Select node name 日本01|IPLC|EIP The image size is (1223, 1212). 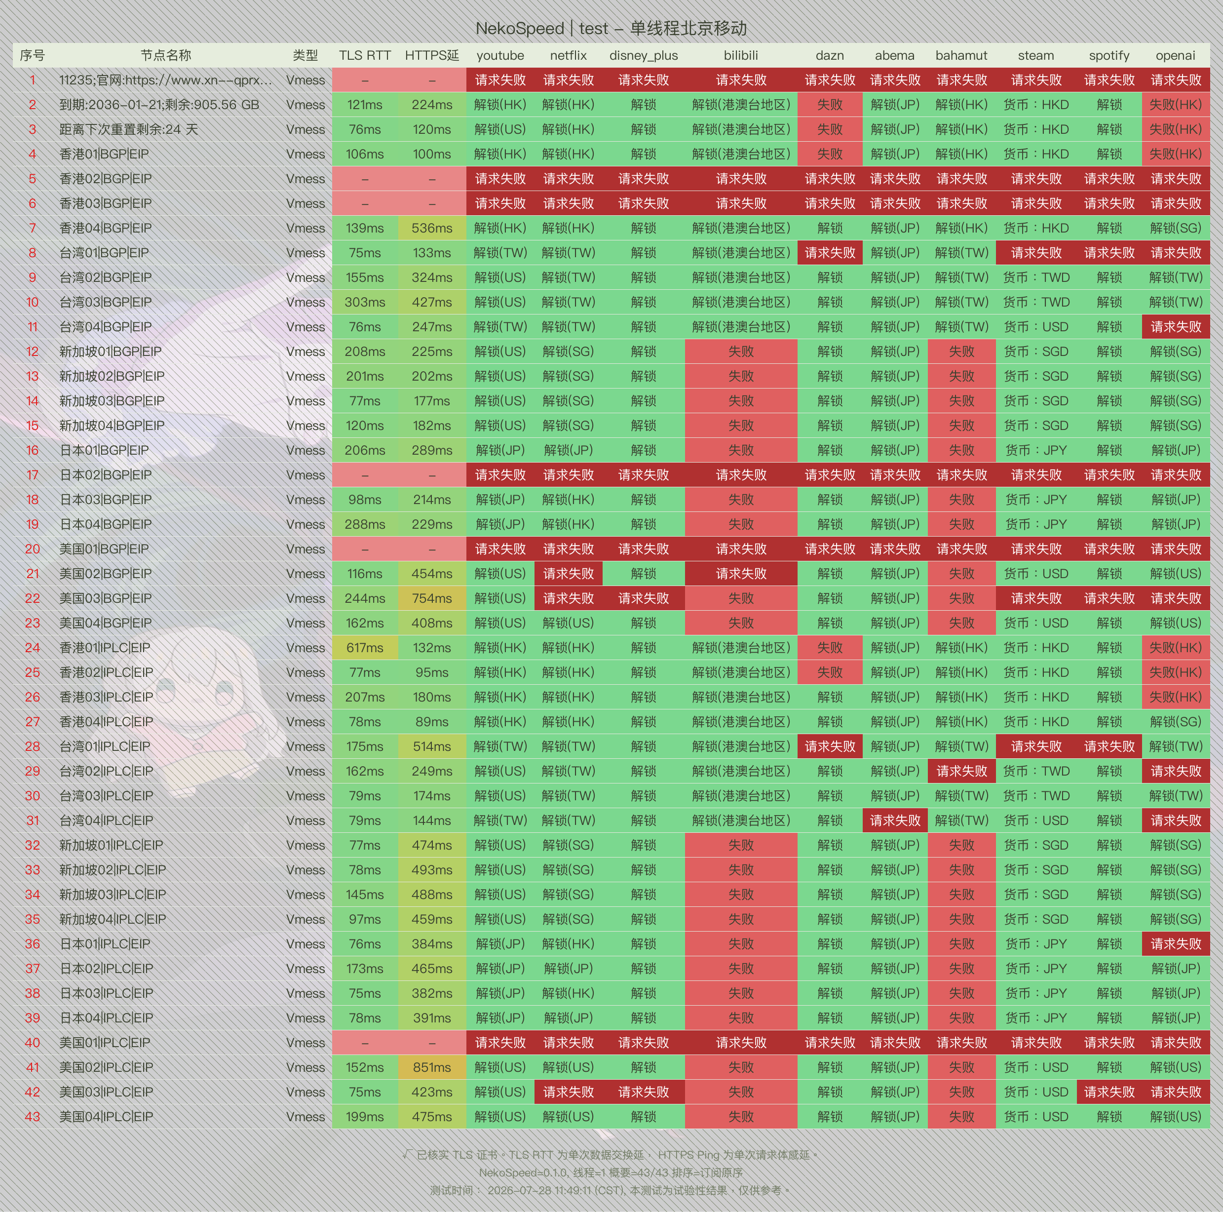tap(105, 943)
